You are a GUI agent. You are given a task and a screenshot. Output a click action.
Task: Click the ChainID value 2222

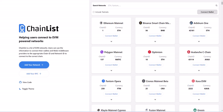point(191,89)
